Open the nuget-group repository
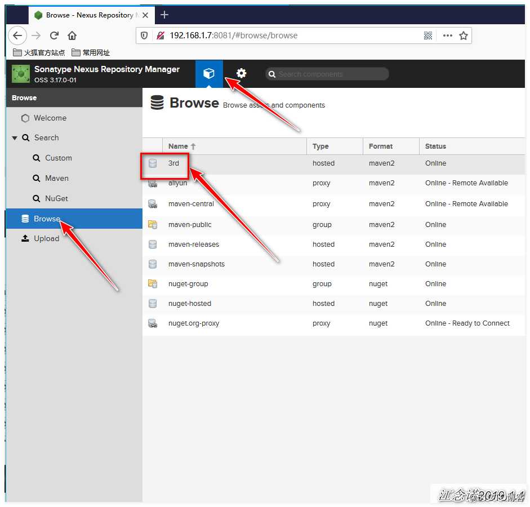The height and width of the screenshot is (507, 530). click(x=333, y=284)
